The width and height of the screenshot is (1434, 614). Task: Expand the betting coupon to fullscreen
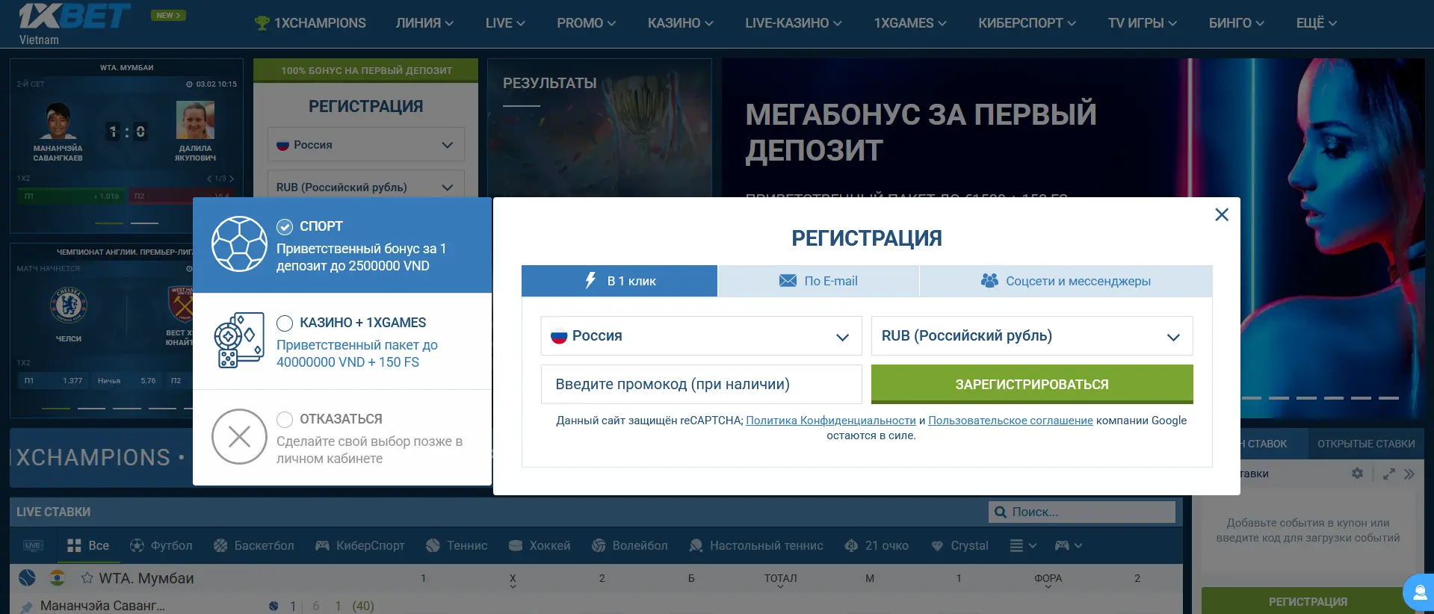pos(1388,474)
